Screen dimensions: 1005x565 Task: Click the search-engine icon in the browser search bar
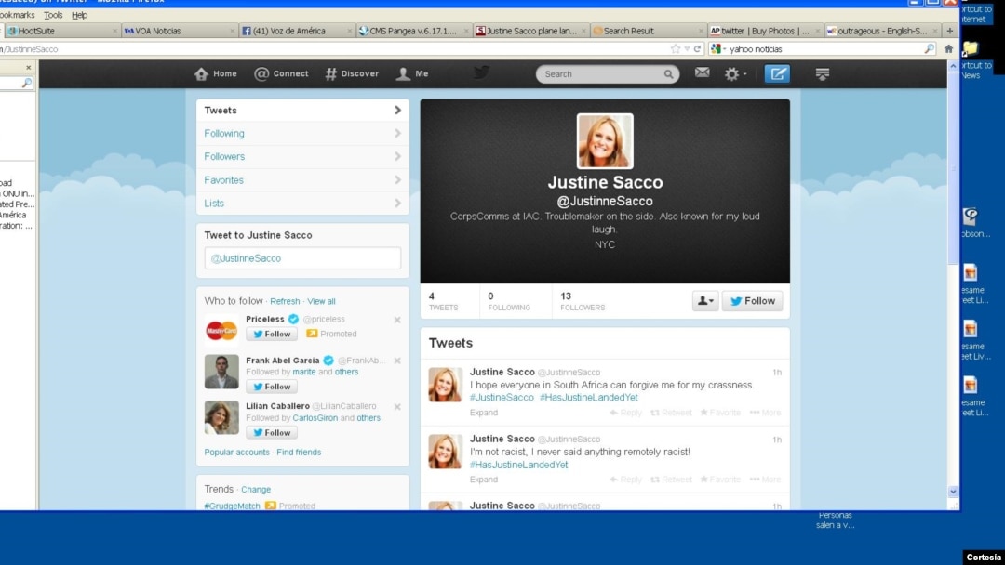click(716, 48)
